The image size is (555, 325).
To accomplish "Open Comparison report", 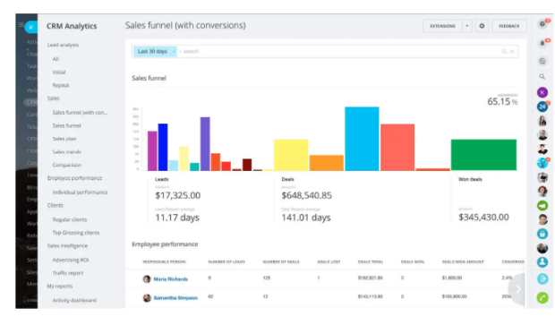I will (66, 165).
